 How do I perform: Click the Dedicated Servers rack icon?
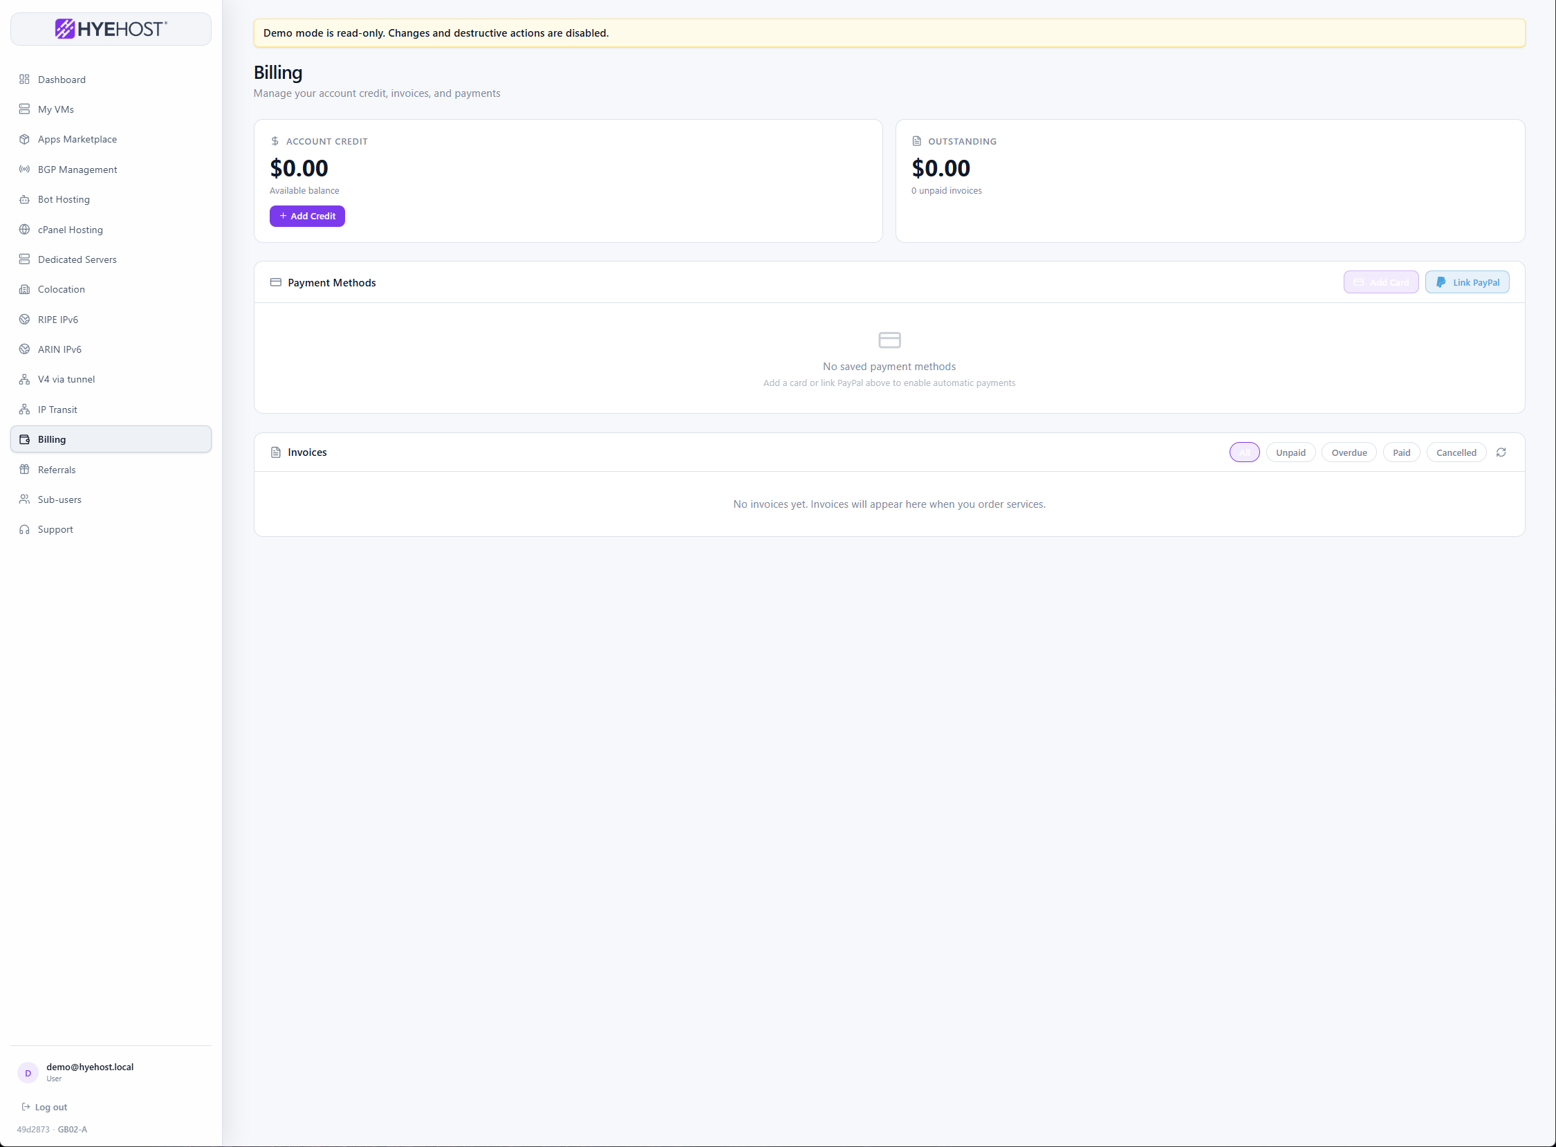click(24, 259)
